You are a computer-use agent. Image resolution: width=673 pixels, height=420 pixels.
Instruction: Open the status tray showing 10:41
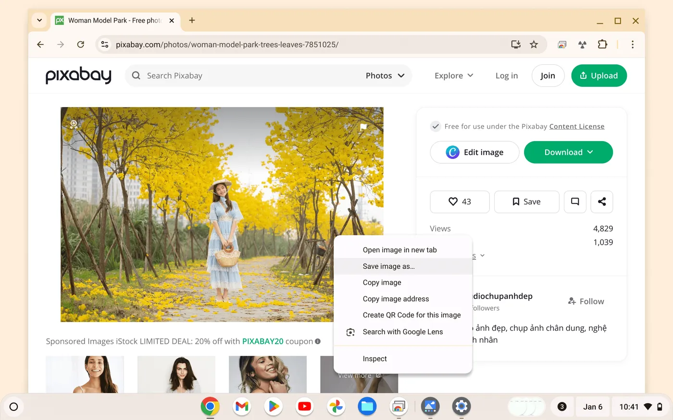[x=641, y=407]
